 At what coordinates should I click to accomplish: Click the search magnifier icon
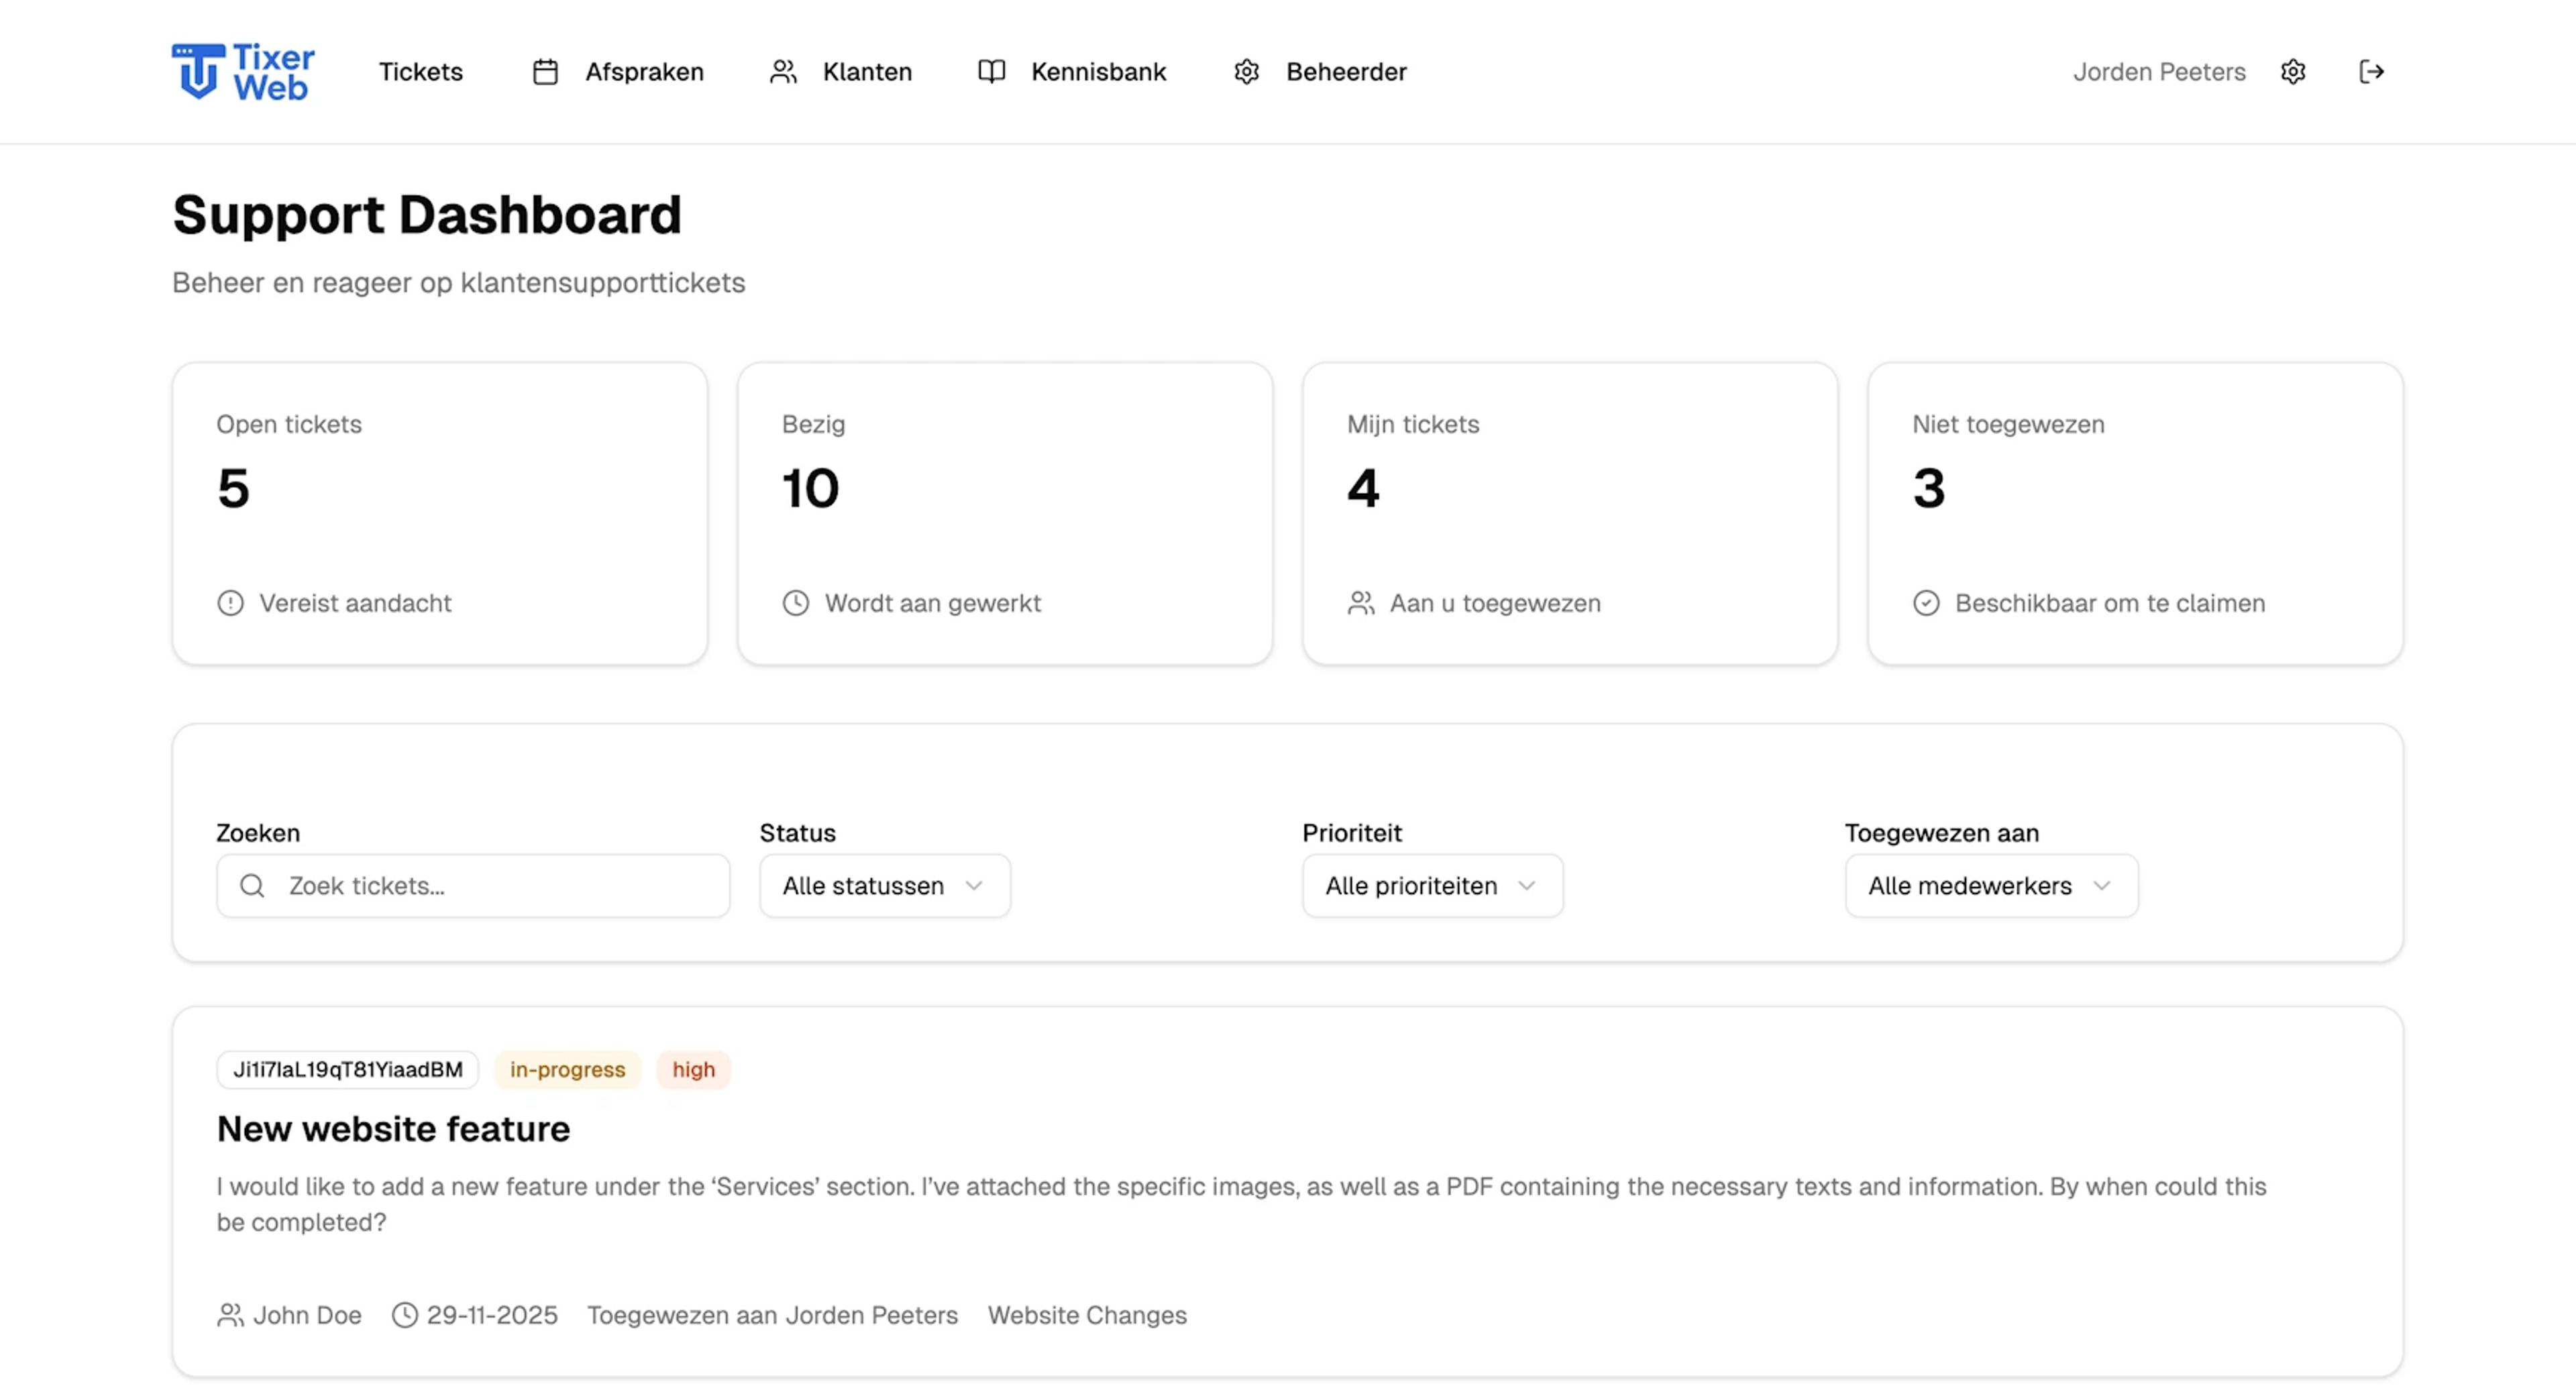pyautogui.click(x=253, y=886)
